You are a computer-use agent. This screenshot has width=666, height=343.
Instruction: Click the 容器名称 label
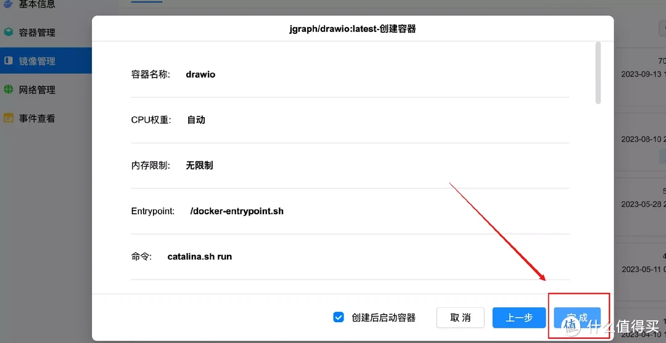(151, 75)
